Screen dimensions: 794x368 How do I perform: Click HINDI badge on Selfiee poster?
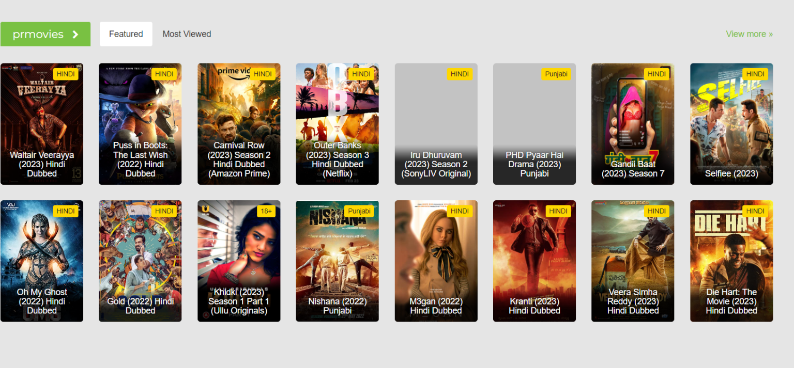pos(755,74)
